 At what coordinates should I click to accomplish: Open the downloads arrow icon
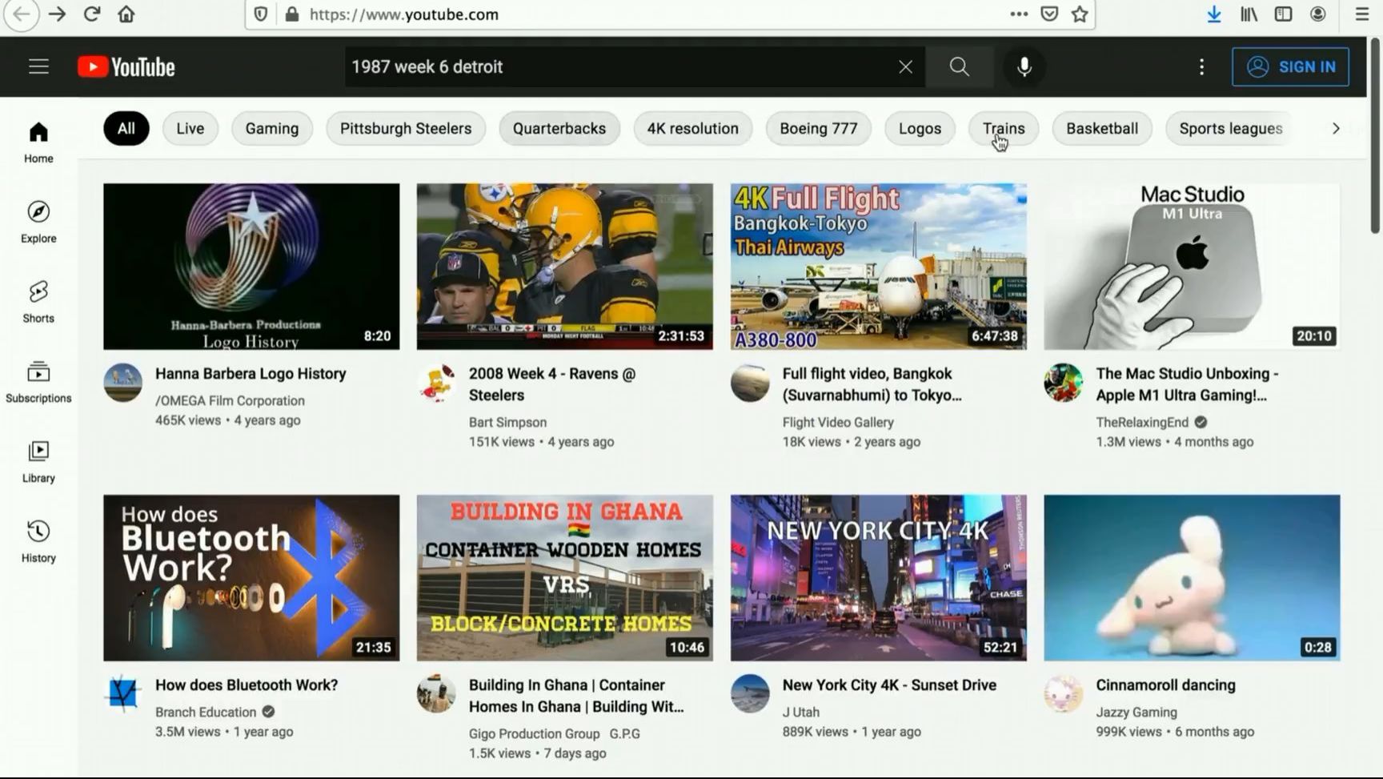click(x=1214, y=14)
